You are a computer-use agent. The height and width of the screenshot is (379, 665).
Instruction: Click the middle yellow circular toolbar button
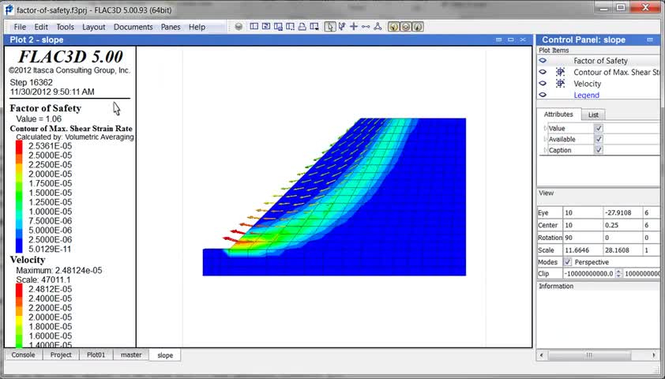(405, 27)
